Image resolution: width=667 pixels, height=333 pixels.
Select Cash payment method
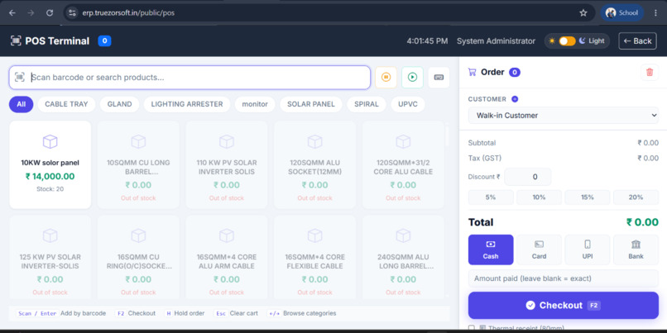(x=491, y=250)
